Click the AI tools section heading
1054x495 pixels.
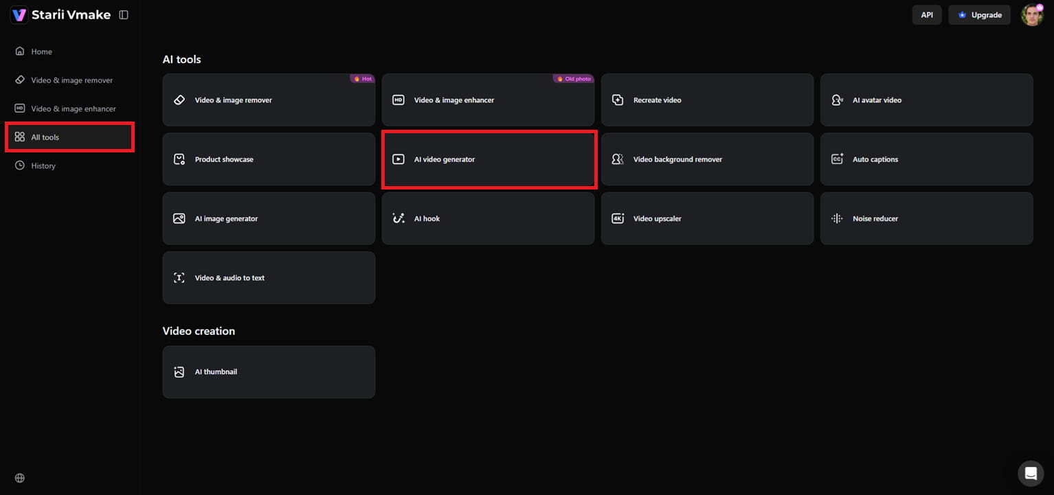[x=181, y=59]
